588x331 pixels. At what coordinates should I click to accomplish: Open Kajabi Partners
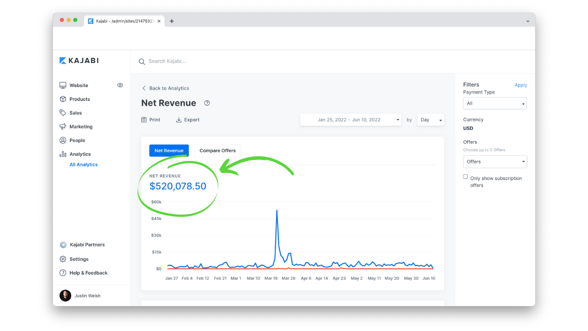coord(87,245)
